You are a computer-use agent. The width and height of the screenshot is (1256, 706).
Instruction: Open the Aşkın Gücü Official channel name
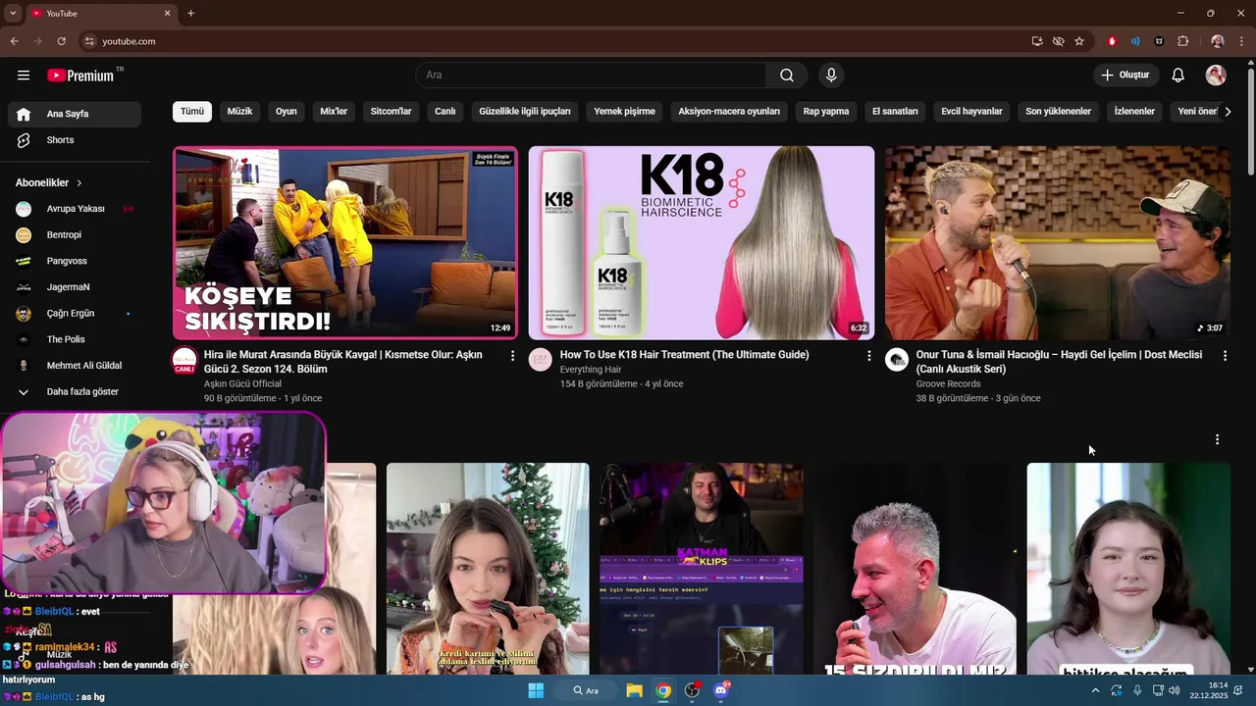pyautogui.click(x=242, y=384)
